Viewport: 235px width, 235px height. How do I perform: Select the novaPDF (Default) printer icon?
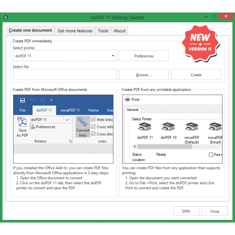pyautogui.click(x=192, y=127)
